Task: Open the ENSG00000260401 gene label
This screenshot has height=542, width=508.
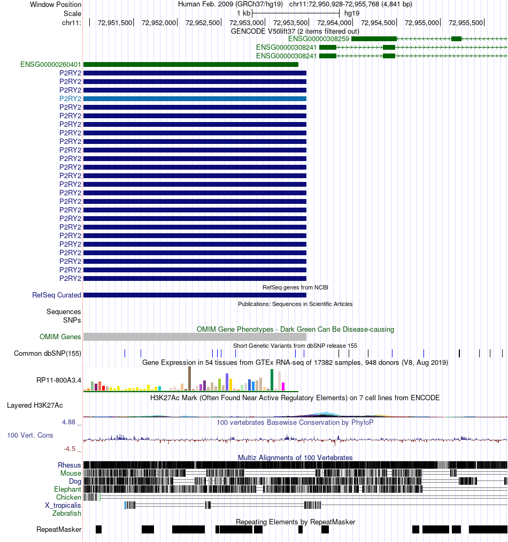Action: click(50, 64)
